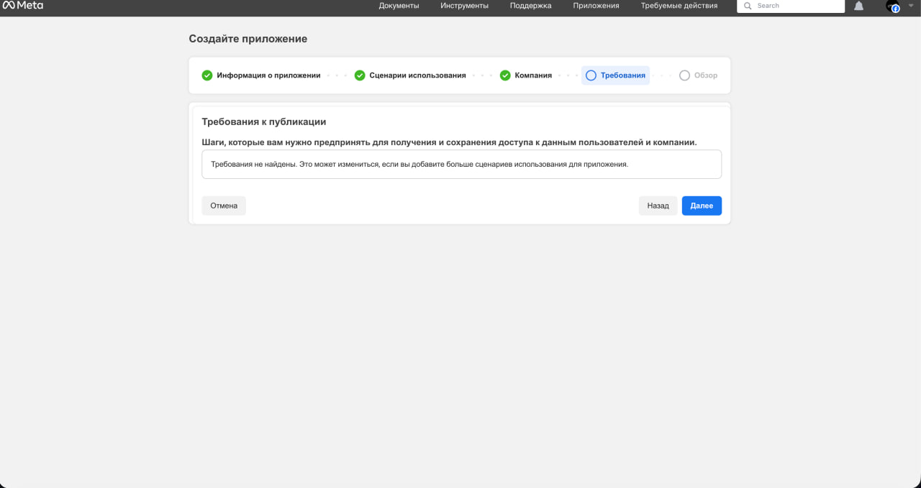Click the Facebook badge on the account avatar

coord(895,9)
